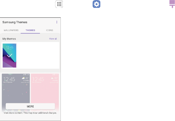Open the Wallpapers and themes paintbrush icon
This screenshot has height=121, width=175.
[x=172, y=4]
